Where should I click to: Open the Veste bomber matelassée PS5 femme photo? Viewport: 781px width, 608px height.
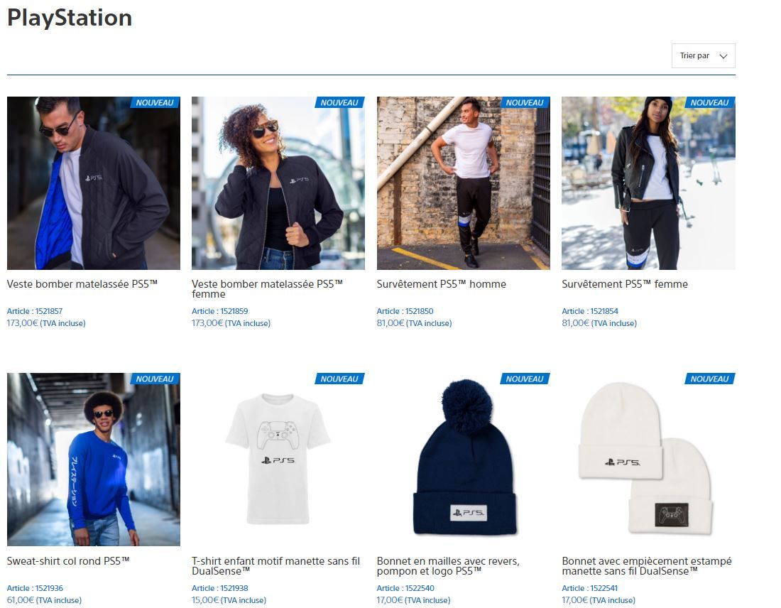point(278,183)
